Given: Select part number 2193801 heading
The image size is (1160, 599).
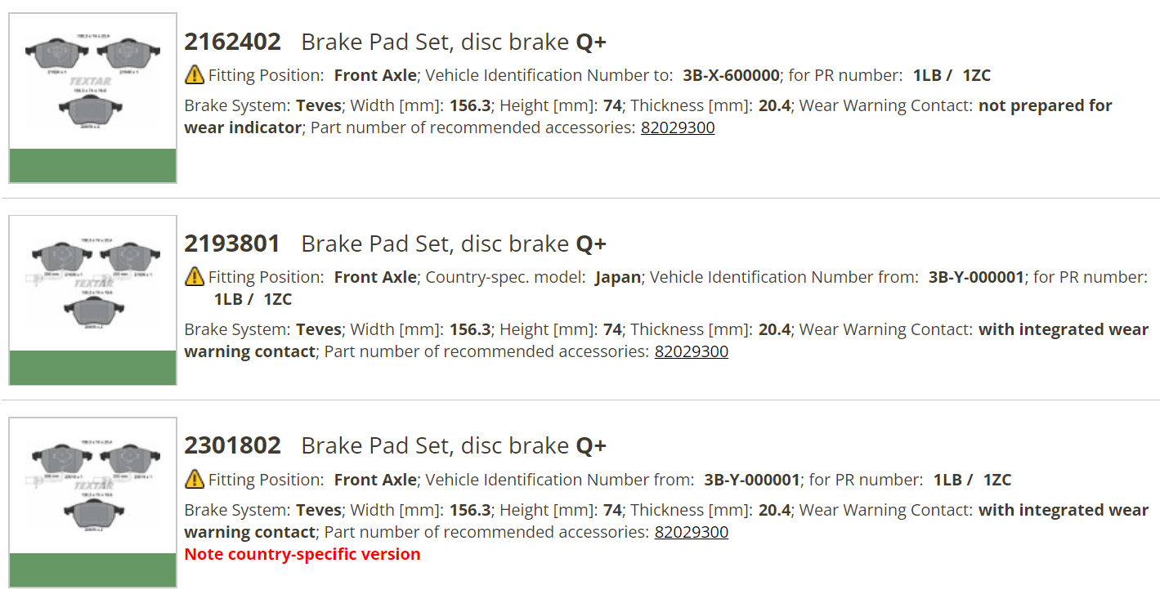Looking at the screenshot, I should coord(233,244).
